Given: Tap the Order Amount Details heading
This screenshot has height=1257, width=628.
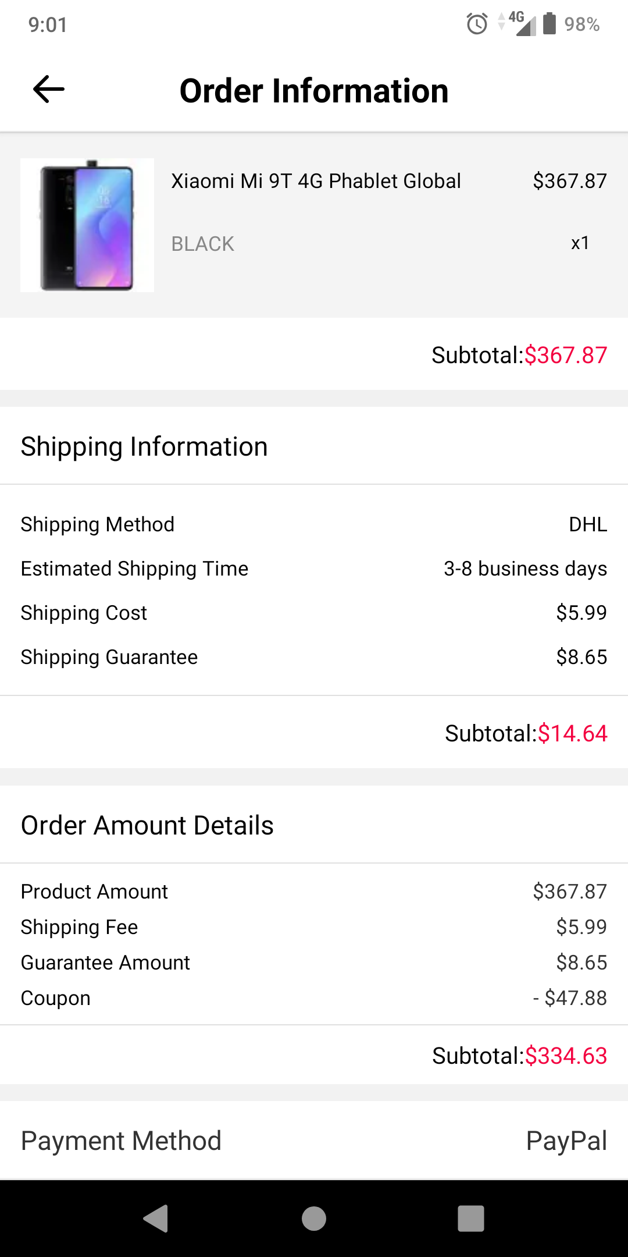Looking at the screenshot, I should pyautogui.click(x=147, y=825).
